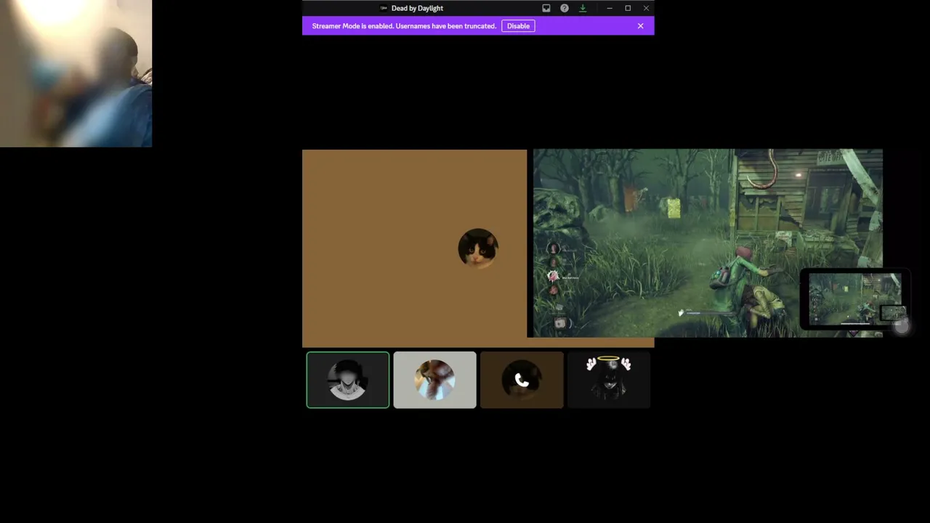The width and height of the screenshot is (930, 523).
Task: Open the Help question mark icon
Action: (565, 8)
